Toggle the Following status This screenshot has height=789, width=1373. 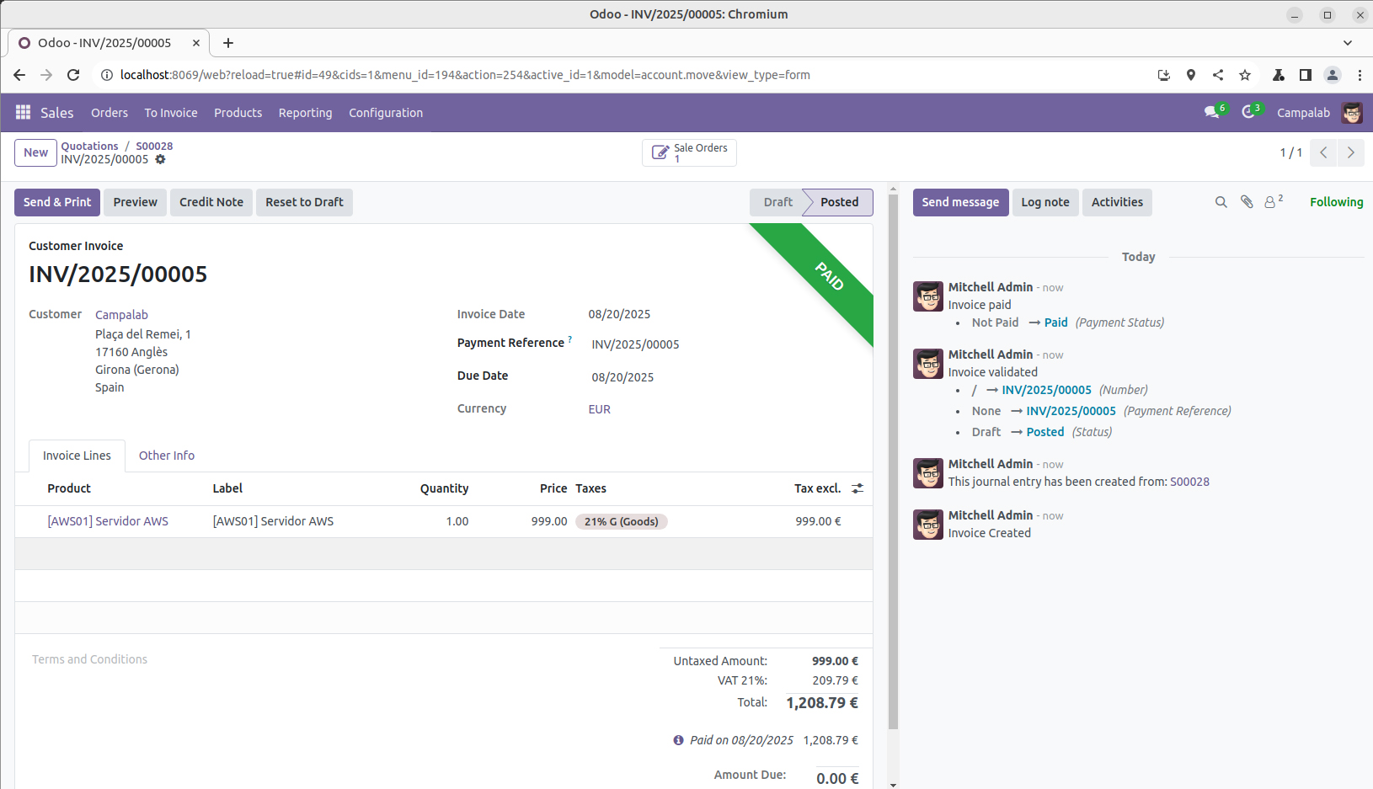(x=1336, y=202)
